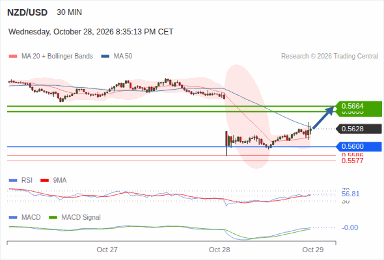Click the Research Trading Central copyright text
Viewport: 384px width, 260px height.
(x=329, y=57)
